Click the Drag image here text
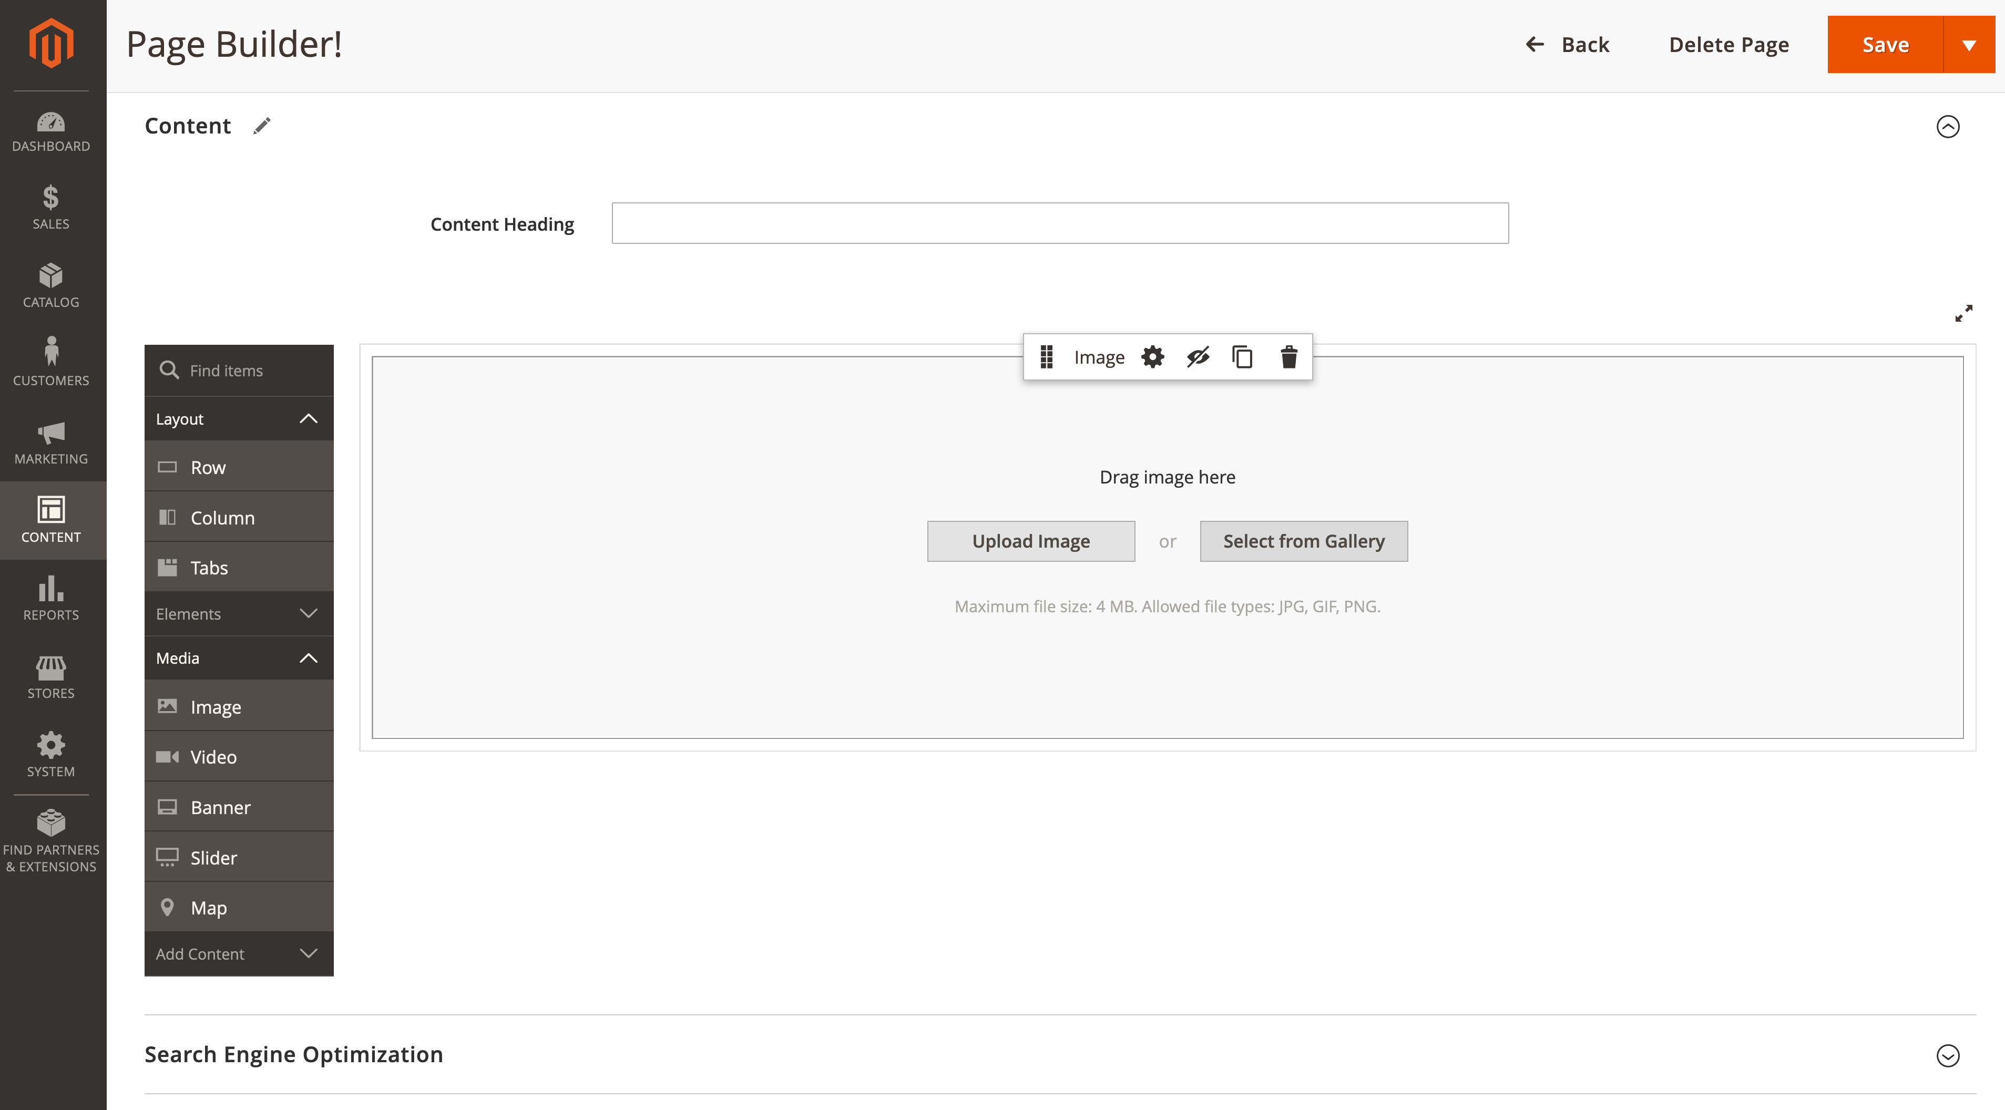Screen dimensions: 2005x1110 (1167, 477)
